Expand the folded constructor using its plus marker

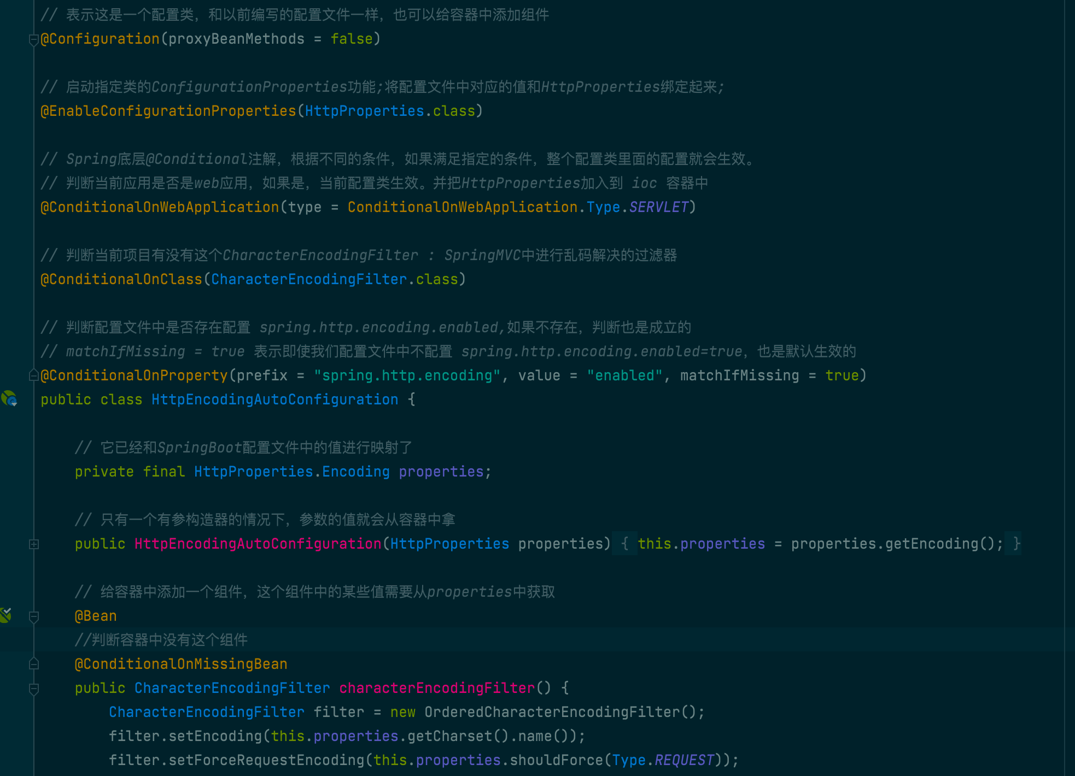tap(33, 544)
